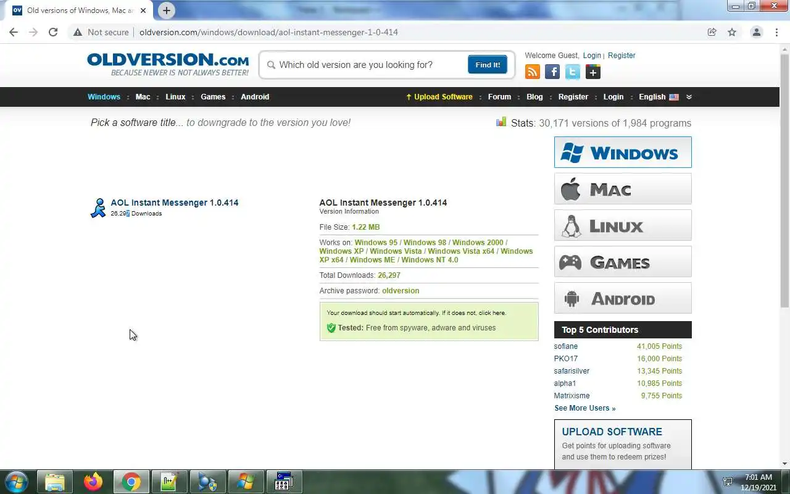The image size is (790, 494).
Task: Open the Chrome profile avatar icon
Action: (x=756, y=32)
